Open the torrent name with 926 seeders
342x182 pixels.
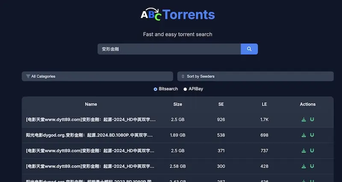pos(91,120)
